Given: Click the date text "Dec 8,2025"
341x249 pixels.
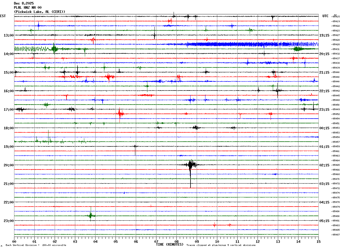Looking at the screenshot, I should tap(24, 3).
